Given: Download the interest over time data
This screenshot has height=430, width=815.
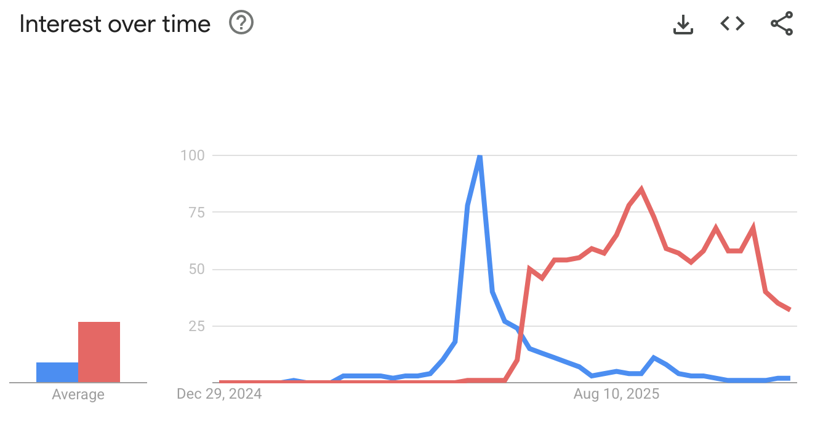Looking at the screenshot, I should (x=683, y=23).
